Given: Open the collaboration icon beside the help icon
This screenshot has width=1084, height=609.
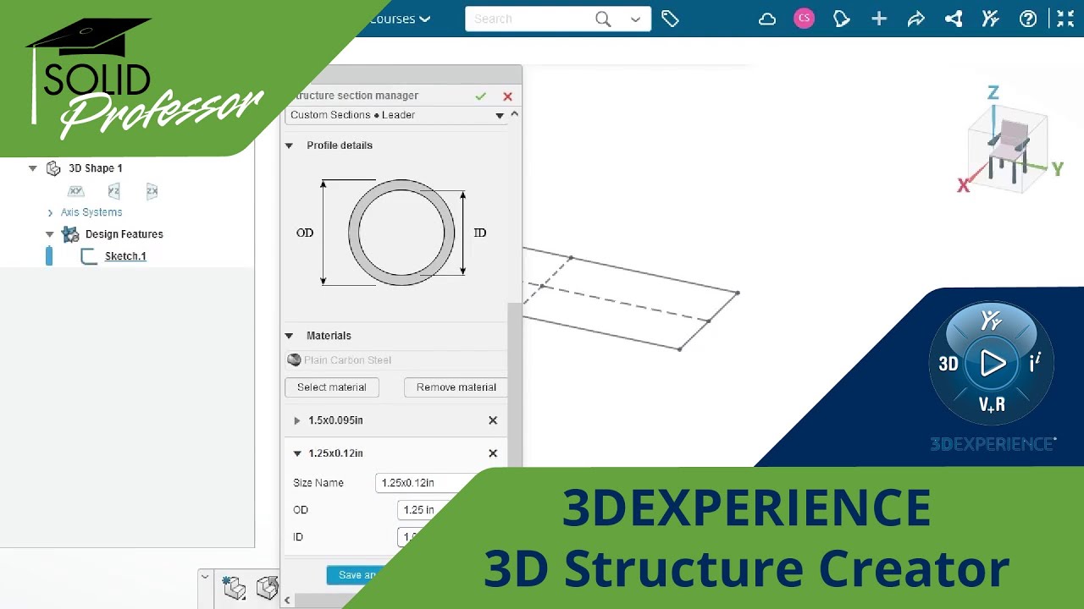Looking at the screenshot, I should click(990, 19).
